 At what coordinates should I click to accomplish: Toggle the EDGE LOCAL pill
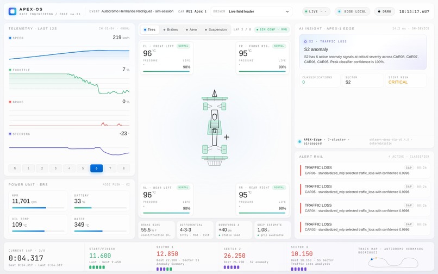pos(353,11)
